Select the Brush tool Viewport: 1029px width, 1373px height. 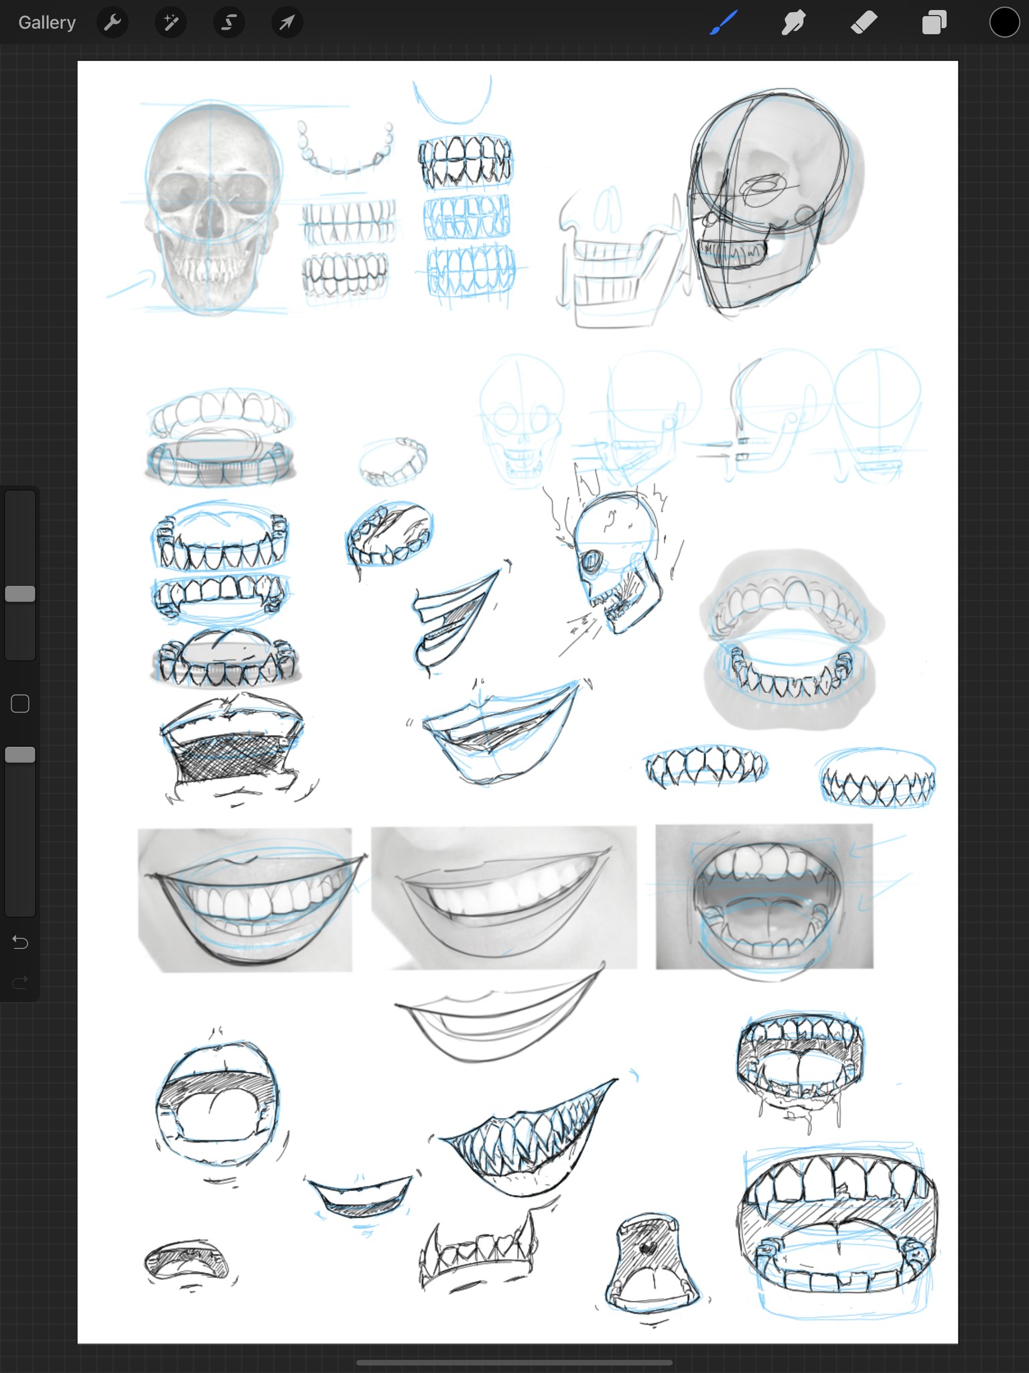724,23
